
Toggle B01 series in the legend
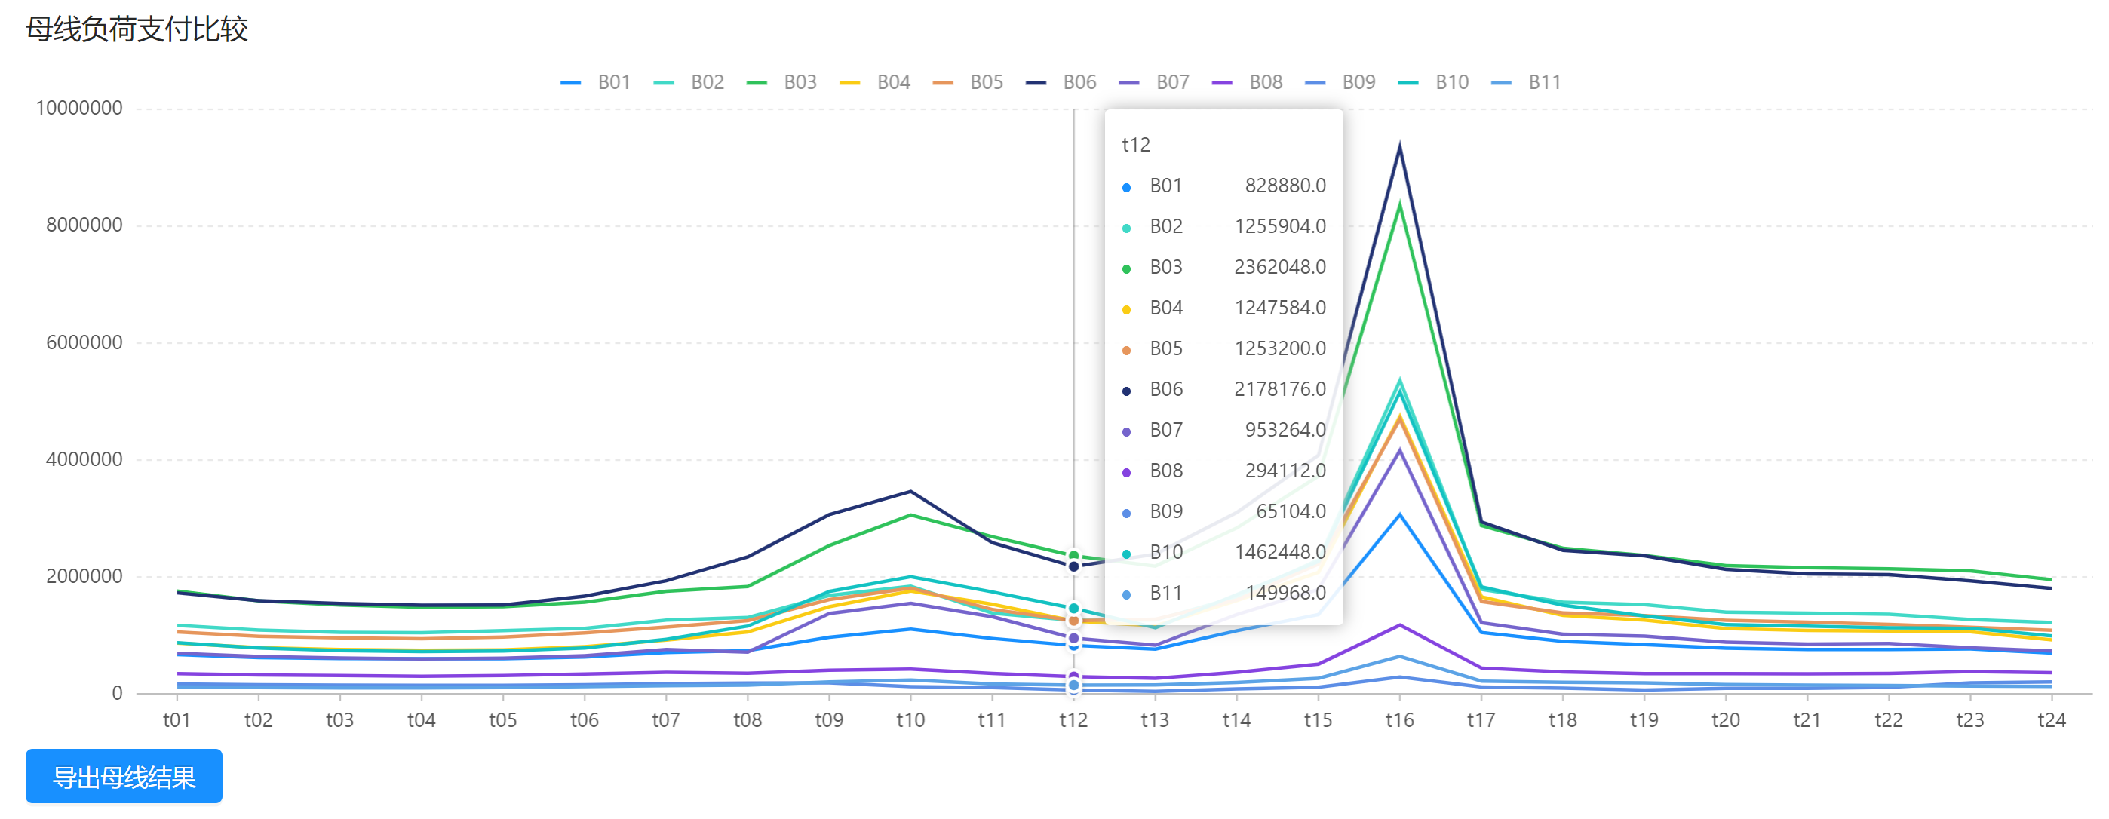coord(595,83)
